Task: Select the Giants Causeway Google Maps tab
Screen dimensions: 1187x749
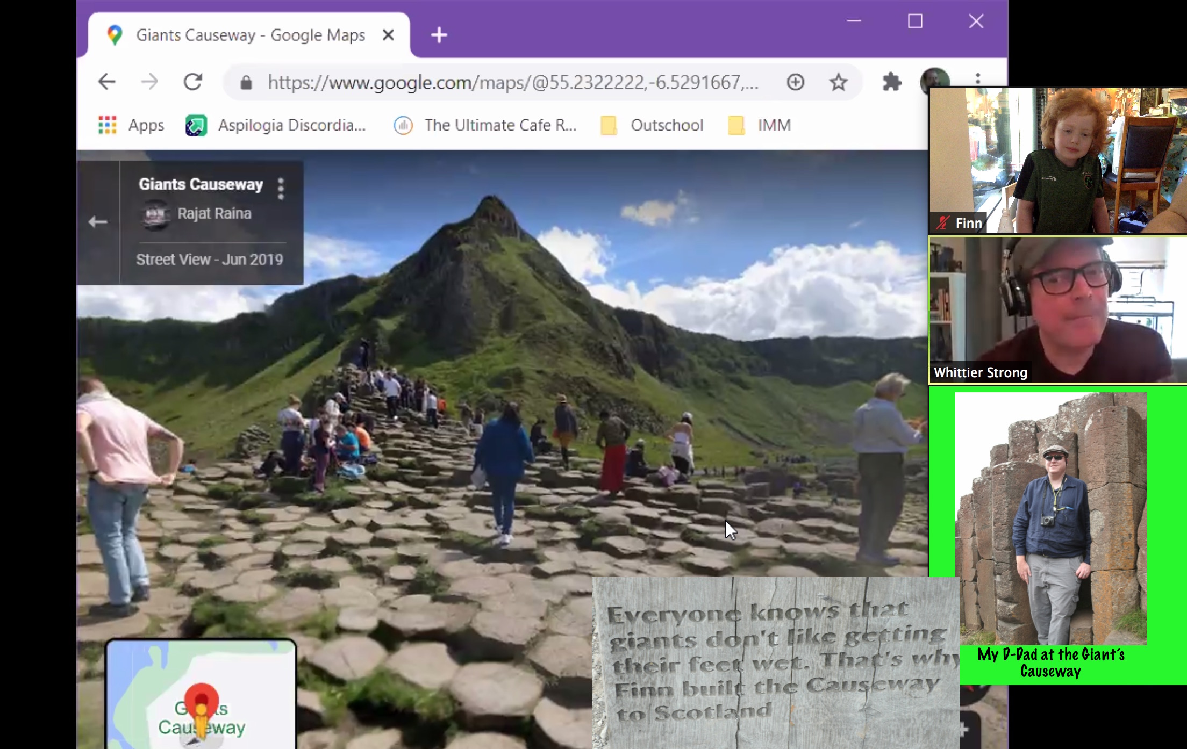Action: (249, 35)
